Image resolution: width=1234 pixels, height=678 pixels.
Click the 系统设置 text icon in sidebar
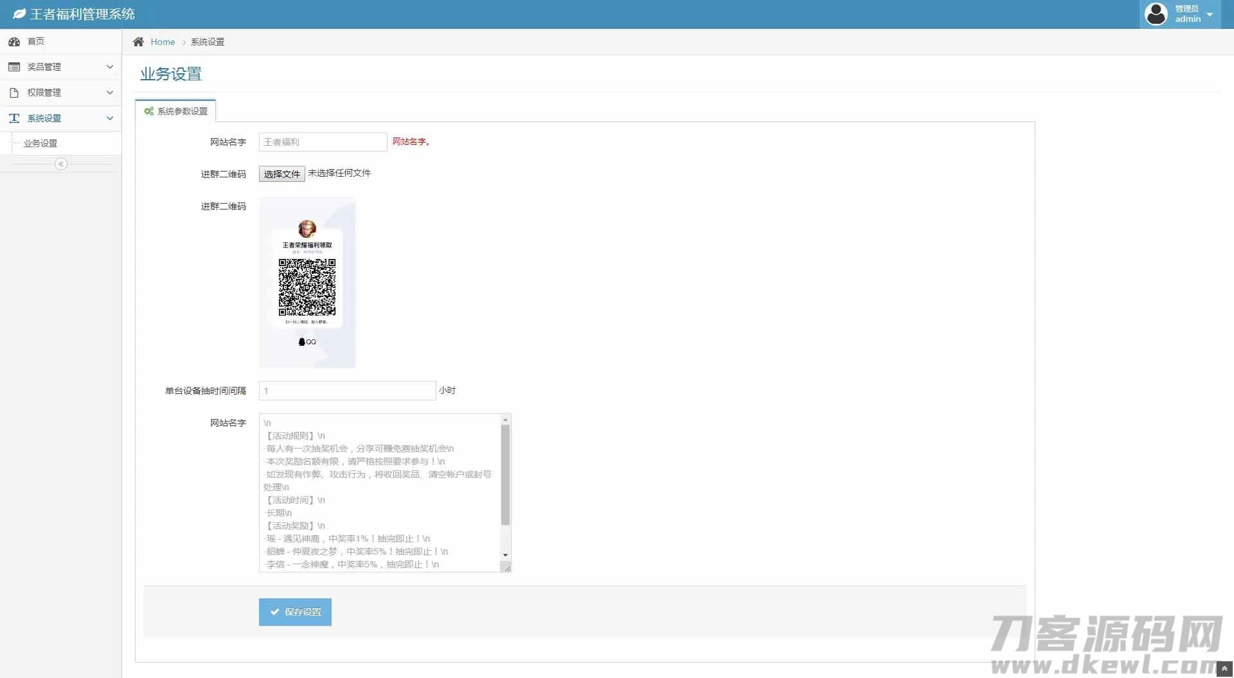pyautogui.click(x=14, y=118)
